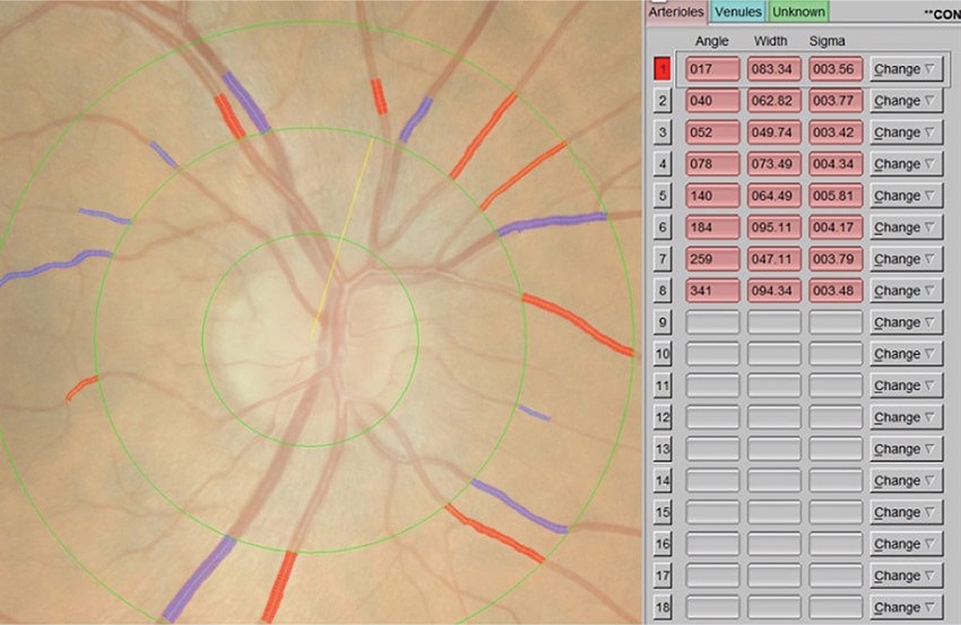Click Width field showing 094.34
This screenshot has width=961, height=625.
(774, 291)
